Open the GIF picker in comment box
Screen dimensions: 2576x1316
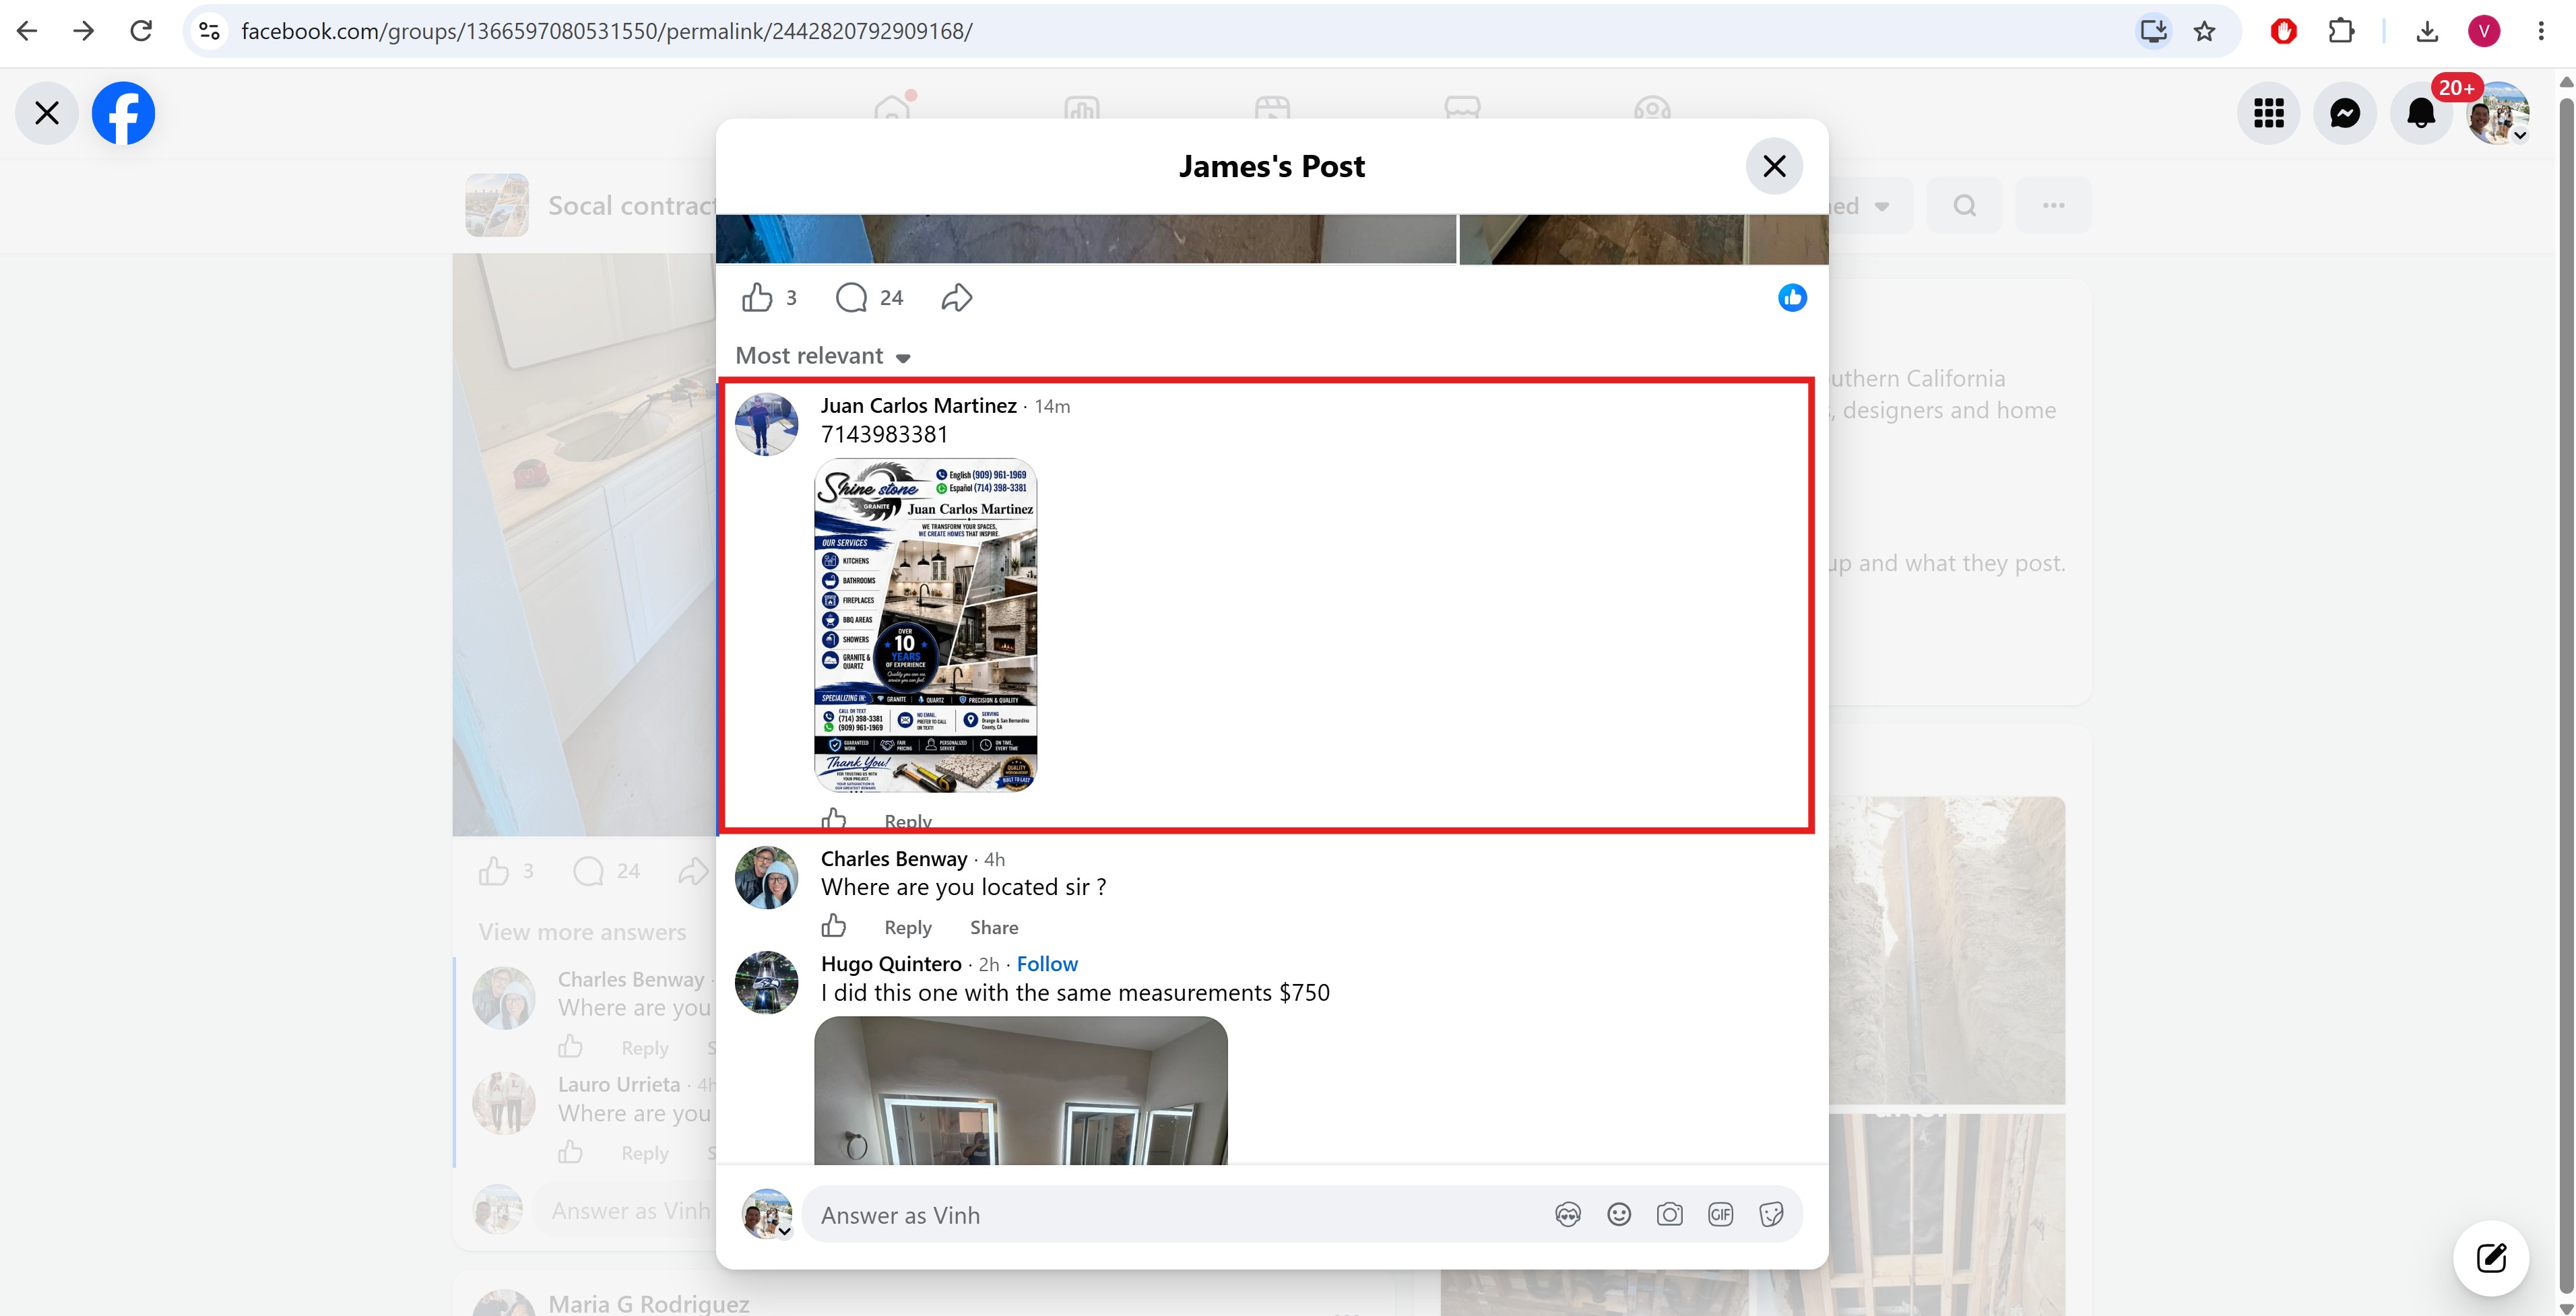pos(1720,1215)
